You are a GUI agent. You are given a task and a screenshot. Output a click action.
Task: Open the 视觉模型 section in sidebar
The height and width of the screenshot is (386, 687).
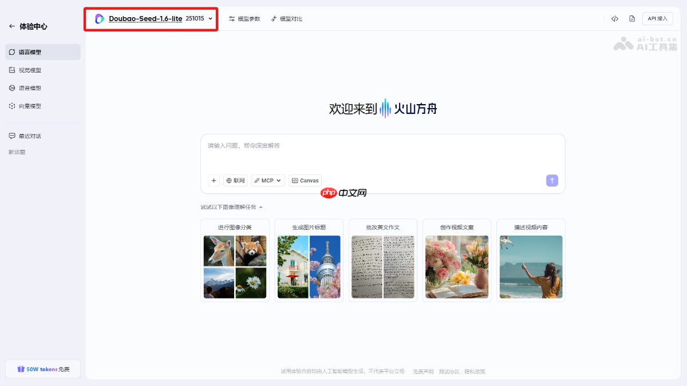(x=13, y=69)
